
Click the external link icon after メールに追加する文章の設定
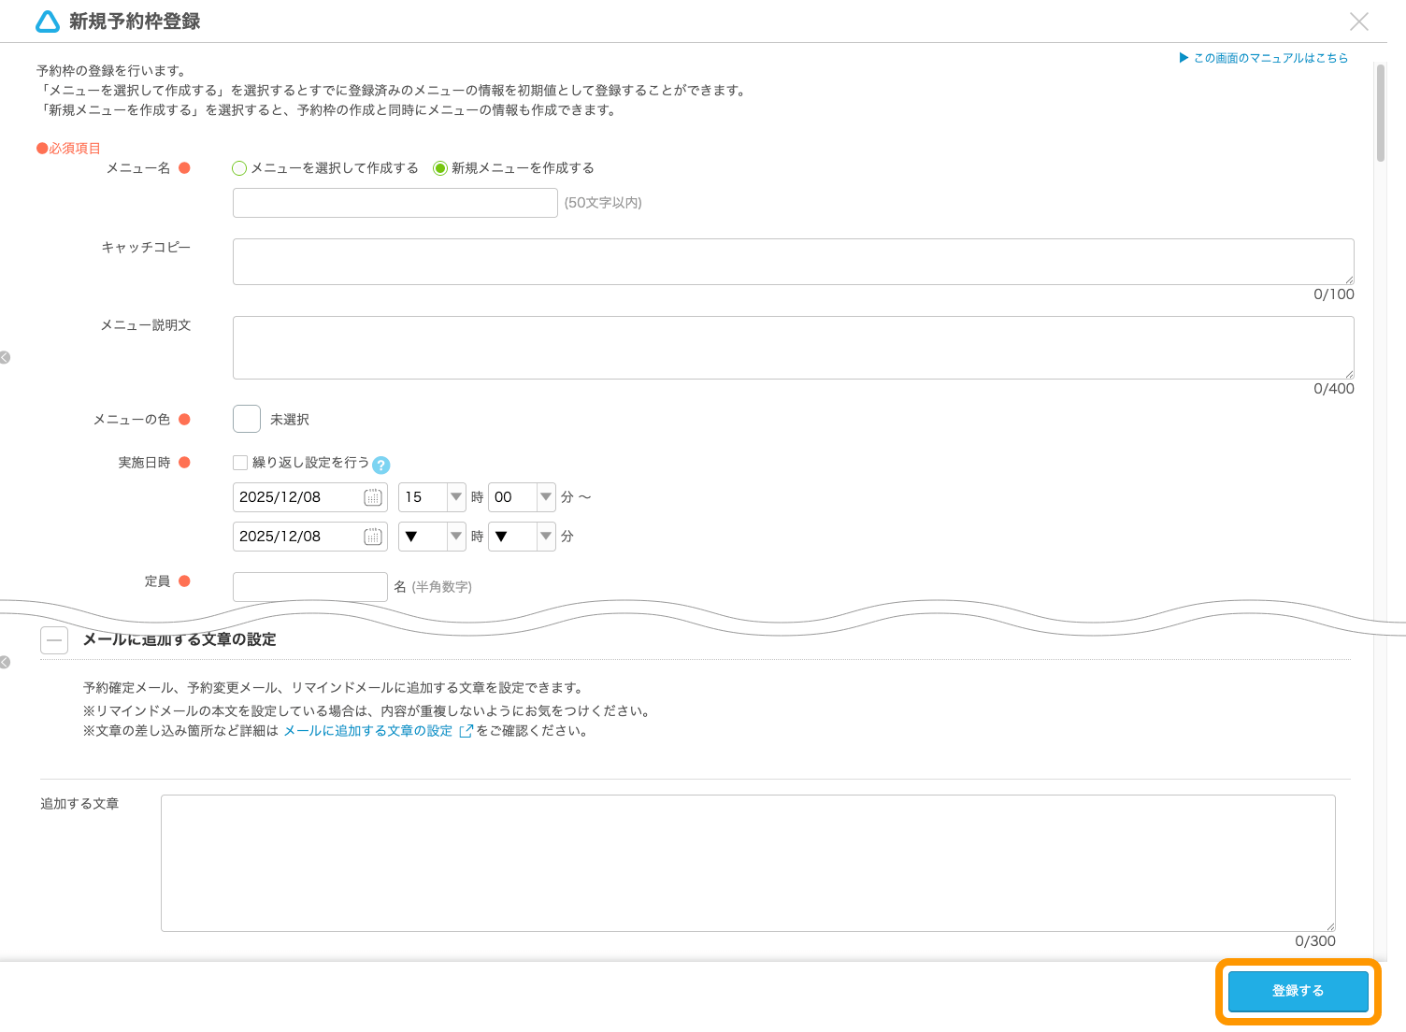[466, 731]
